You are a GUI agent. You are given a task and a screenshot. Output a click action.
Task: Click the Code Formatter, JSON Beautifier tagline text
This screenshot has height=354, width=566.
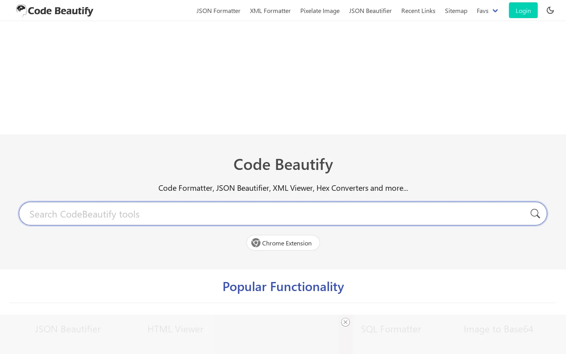pos(283,188)
